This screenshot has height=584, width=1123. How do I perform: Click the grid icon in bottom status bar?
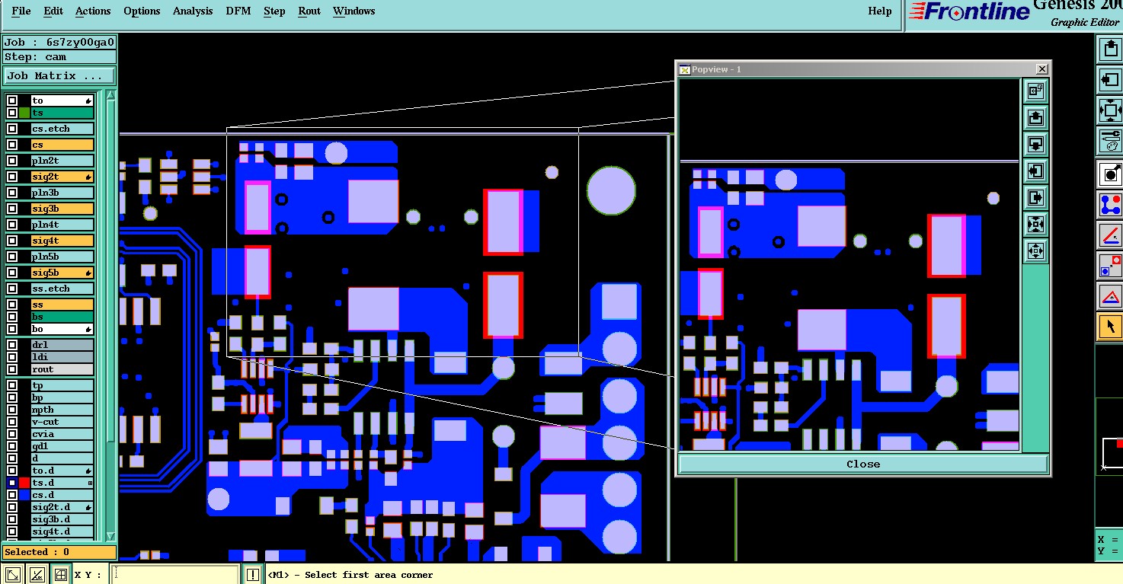pos(61,575)
